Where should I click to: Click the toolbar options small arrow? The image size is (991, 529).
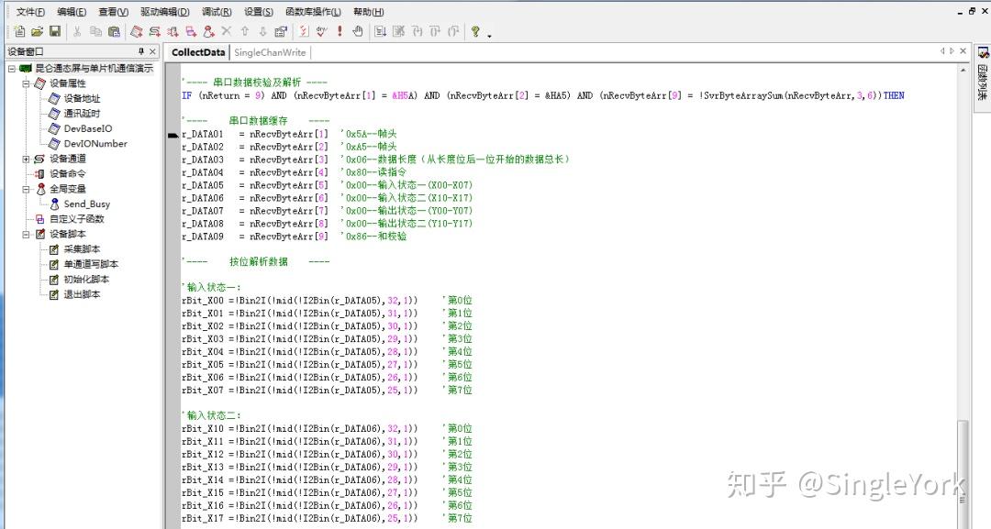click(x=489, y=36)
